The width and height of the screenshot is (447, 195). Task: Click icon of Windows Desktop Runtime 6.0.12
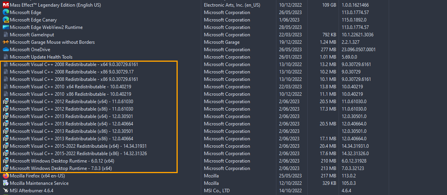click(6, 161)
